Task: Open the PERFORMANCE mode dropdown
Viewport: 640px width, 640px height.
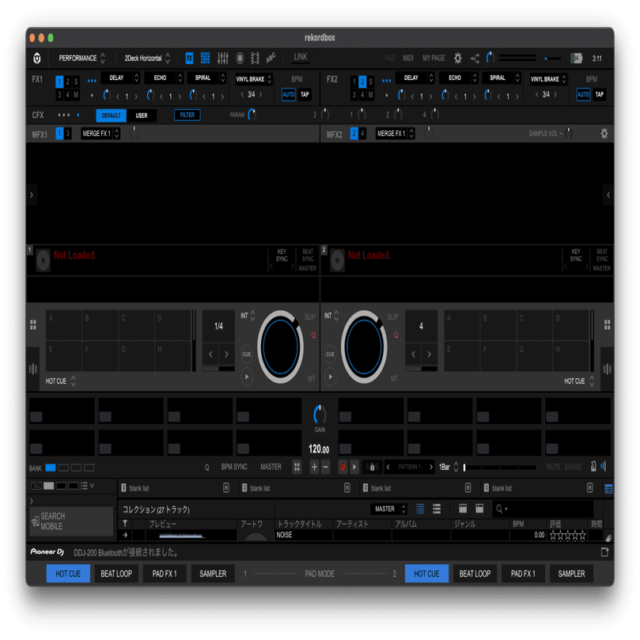Action: click(81, 57)
